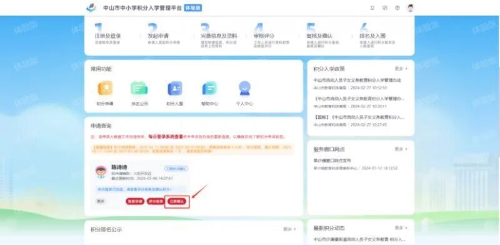The image size is (500, 245).
Task: Click the circular icon beside the bell
Action: (384, 8)
